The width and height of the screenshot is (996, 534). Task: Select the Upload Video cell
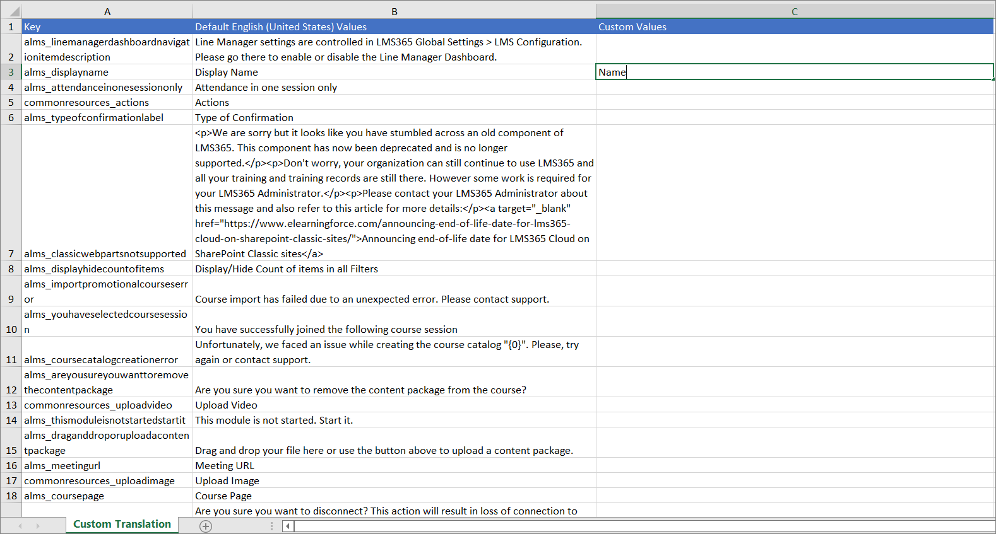[394, 405]
